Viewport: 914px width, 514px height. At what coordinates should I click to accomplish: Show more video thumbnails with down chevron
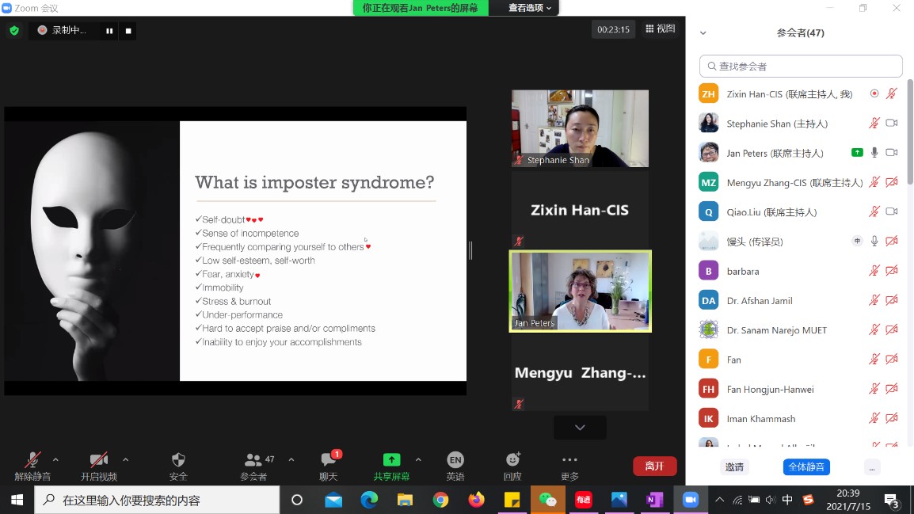(x=580, y=428)
